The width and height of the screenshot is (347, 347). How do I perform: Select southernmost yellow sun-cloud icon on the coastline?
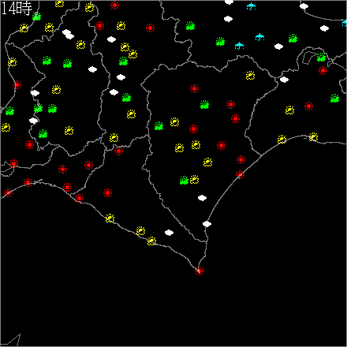coord(151,241)
